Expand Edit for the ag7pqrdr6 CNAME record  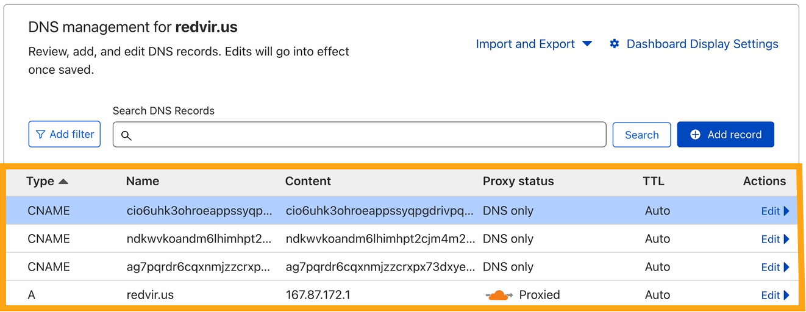(775, 267)
